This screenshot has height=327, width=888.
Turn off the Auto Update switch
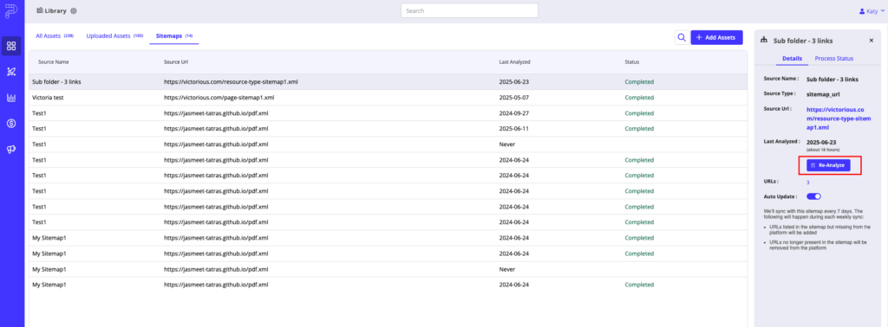[x=813, y=196]
